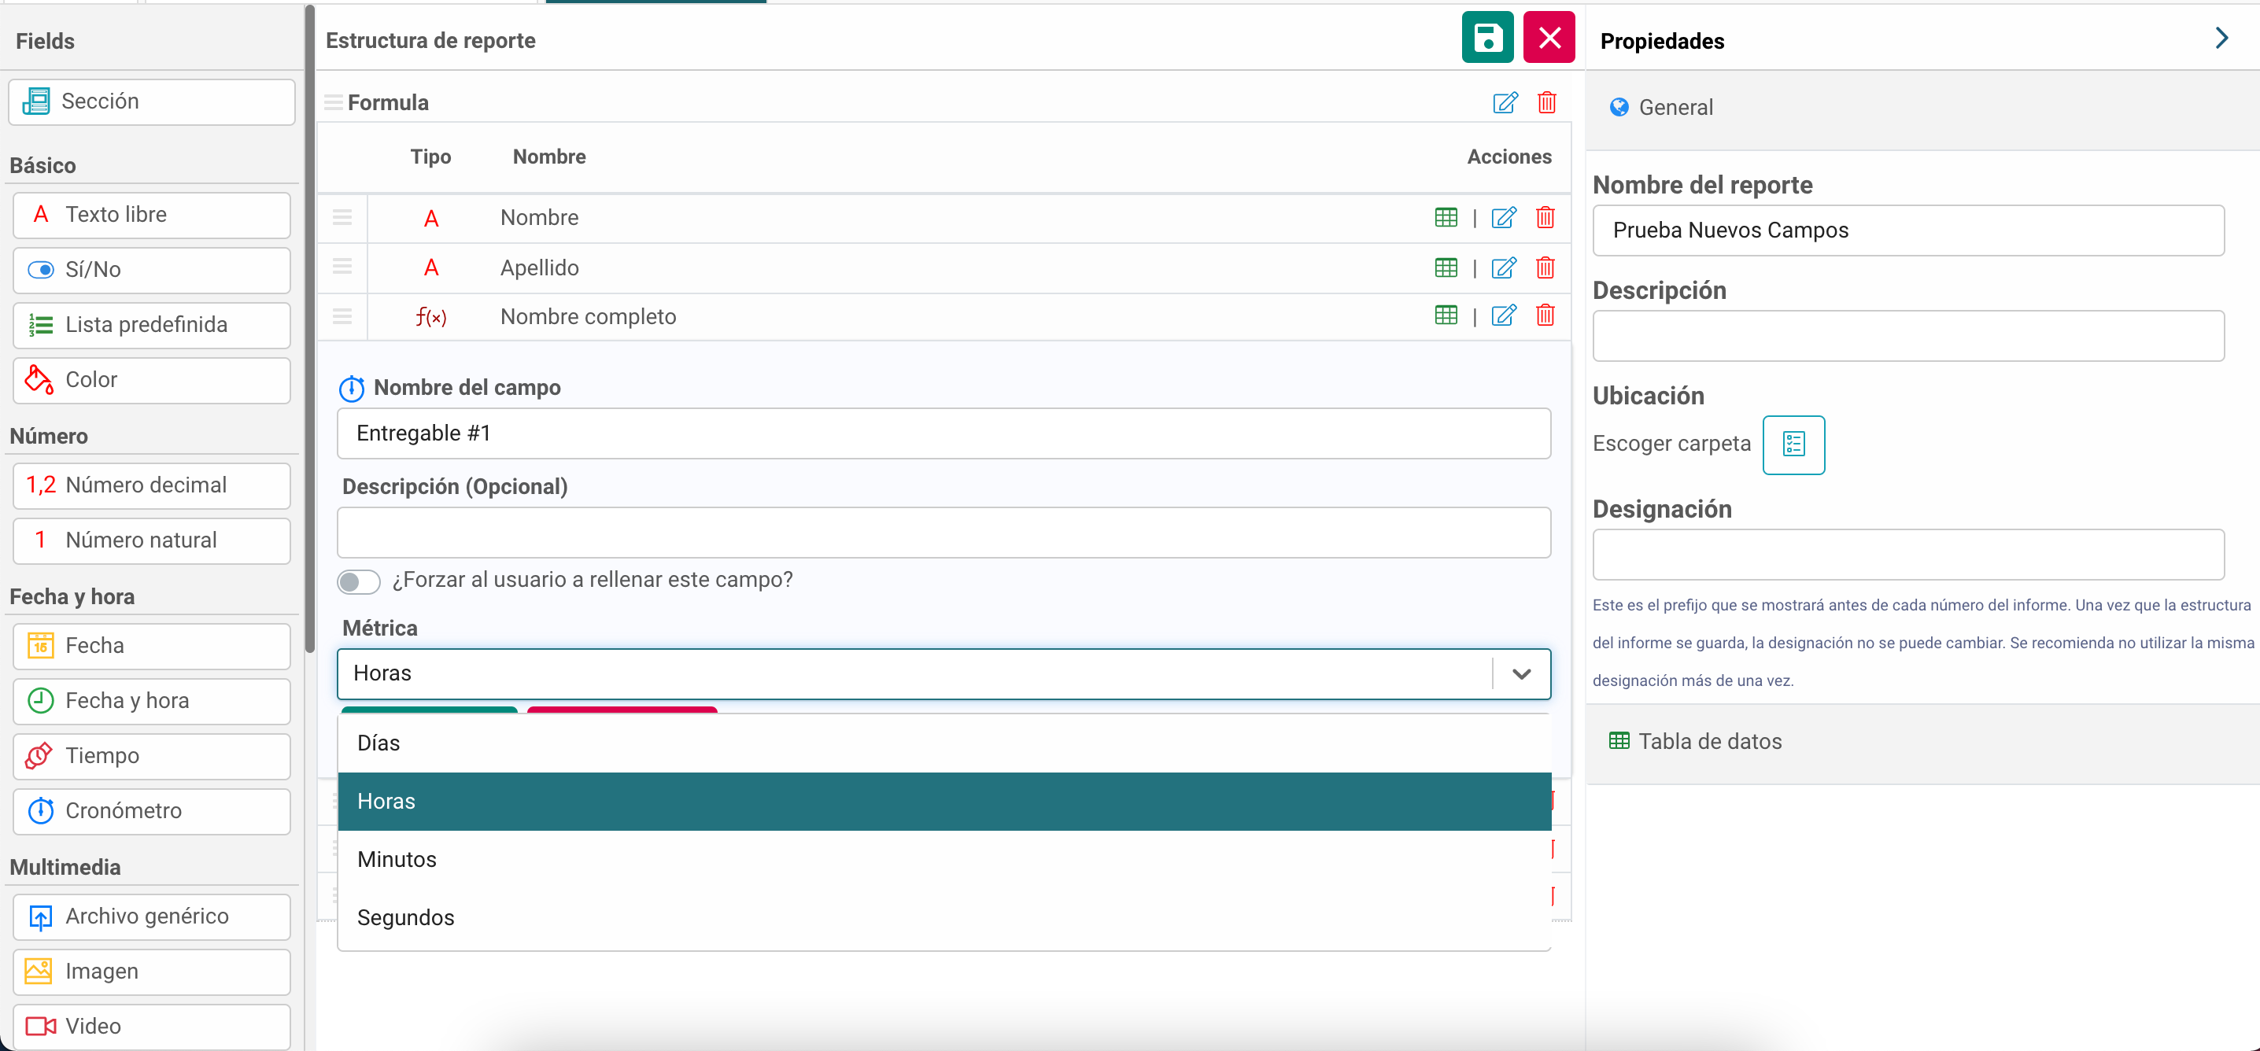Viewport: 2260px width, 1051px height.
Task: Add a Tiempo field
Action: 152,756
